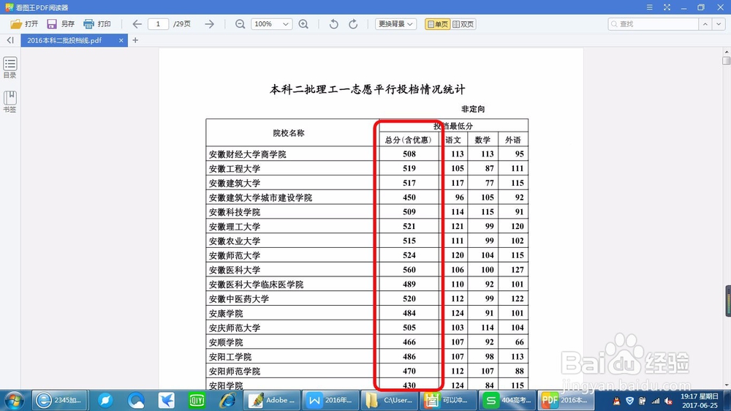Zoom out with the minus magnifier
Viewport: 731px width, 411px height.
(x=240, y=24)
